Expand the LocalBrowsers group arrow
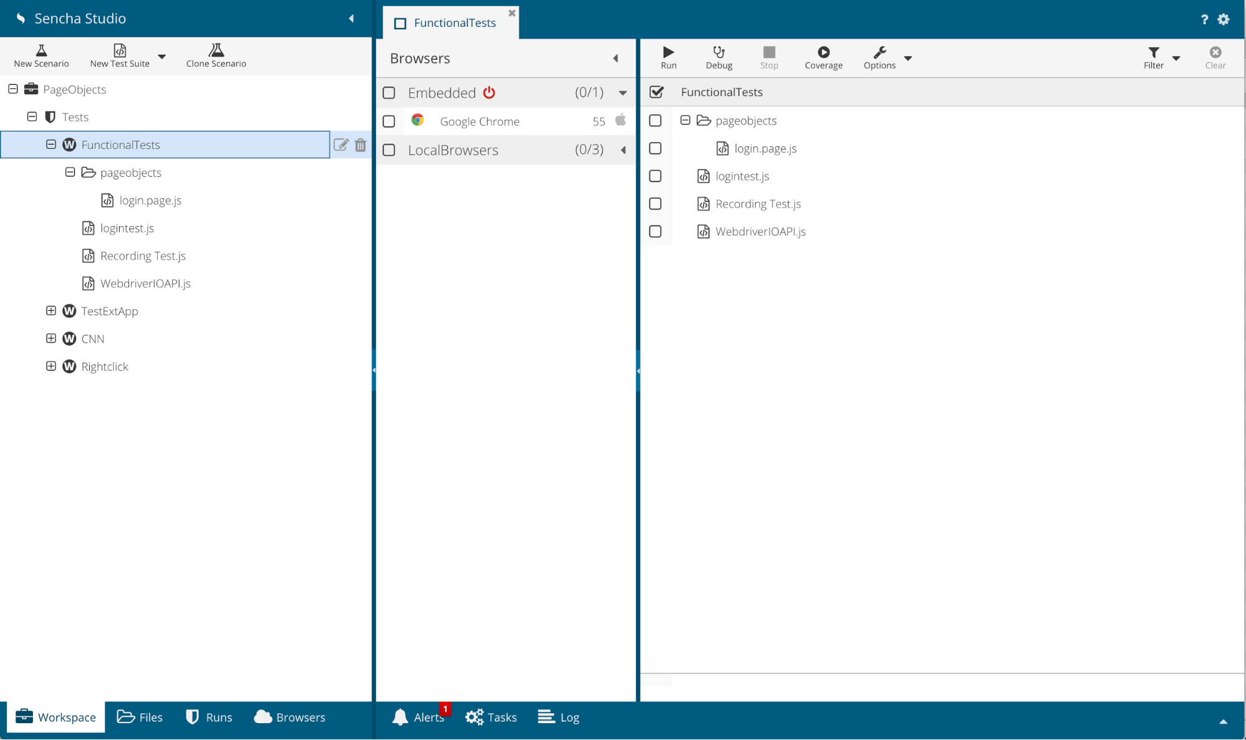Viewport: 1246px width, 740px height. pos(623,149)
